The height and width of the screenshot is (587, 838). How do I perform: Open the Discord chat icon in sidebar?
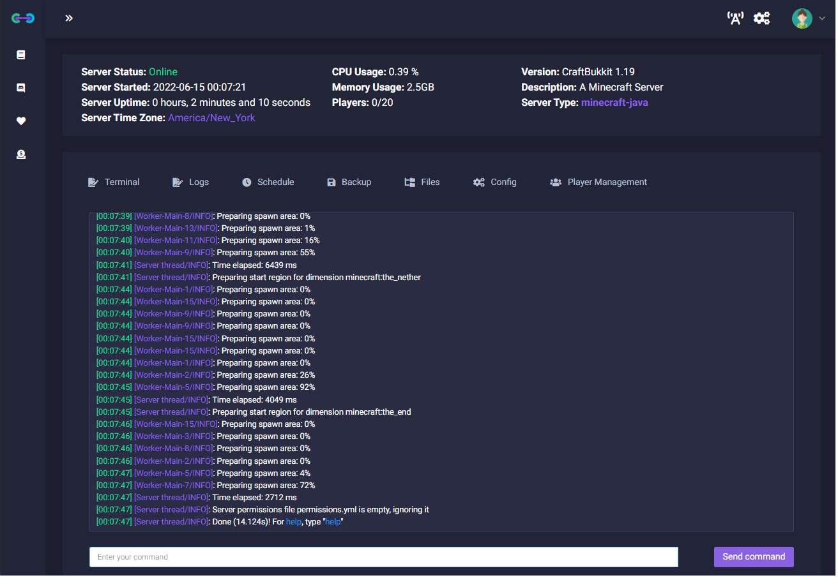pyautogui.click(x=21, y=88)
